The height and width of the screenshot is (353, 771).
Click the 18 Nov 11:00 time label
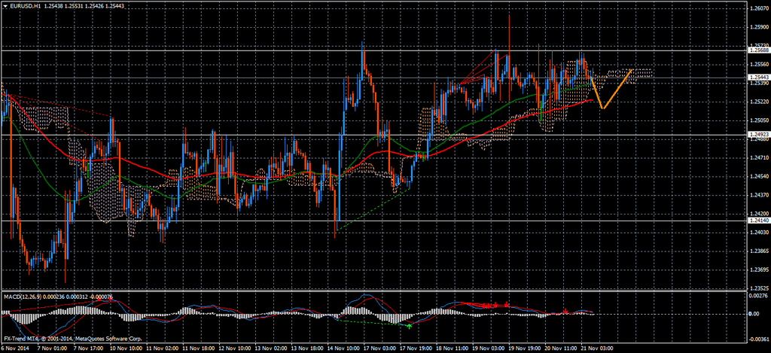(453, 348)
